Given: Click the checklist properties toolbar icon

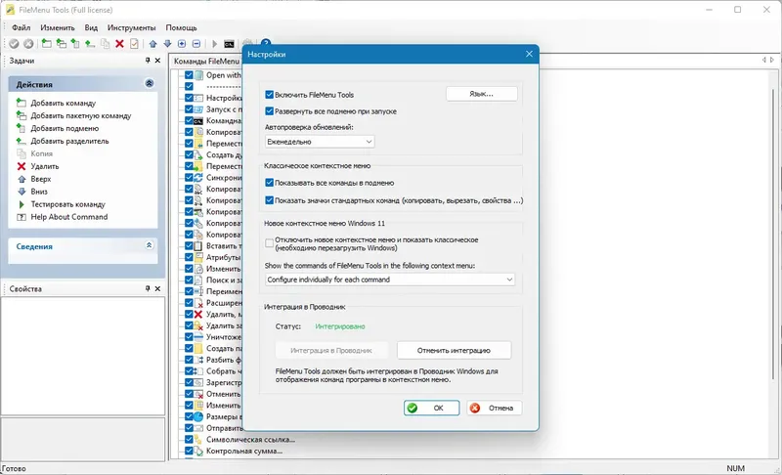Looking at the screenshot, I should tap(134, 44).
